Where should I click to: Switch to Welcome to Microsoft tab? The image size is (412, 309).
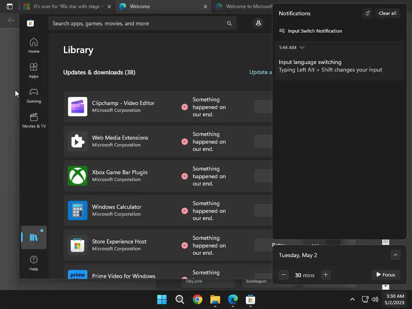tap(244, 6)
